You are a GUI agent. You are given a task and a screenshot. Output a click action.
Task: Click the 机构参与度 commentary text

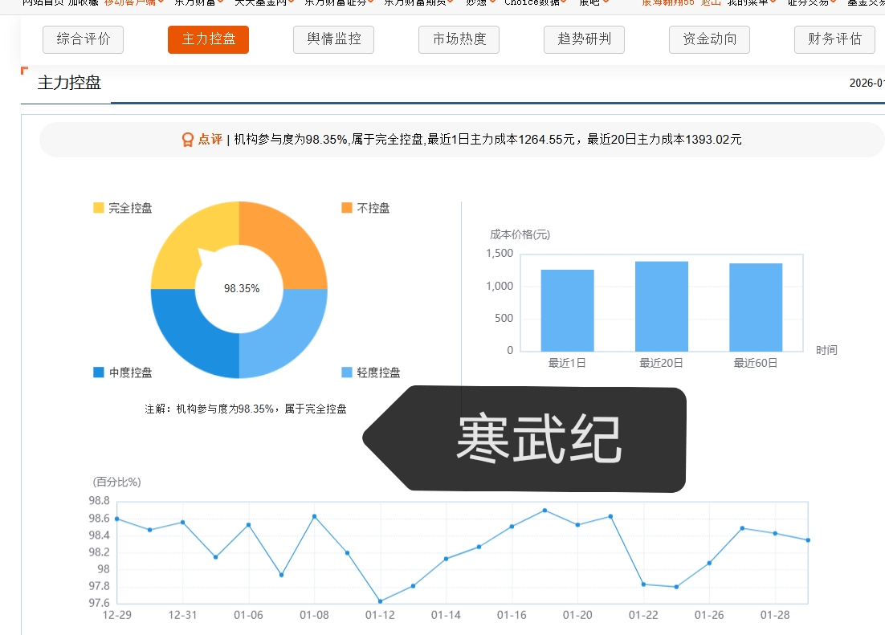point(487,140)
